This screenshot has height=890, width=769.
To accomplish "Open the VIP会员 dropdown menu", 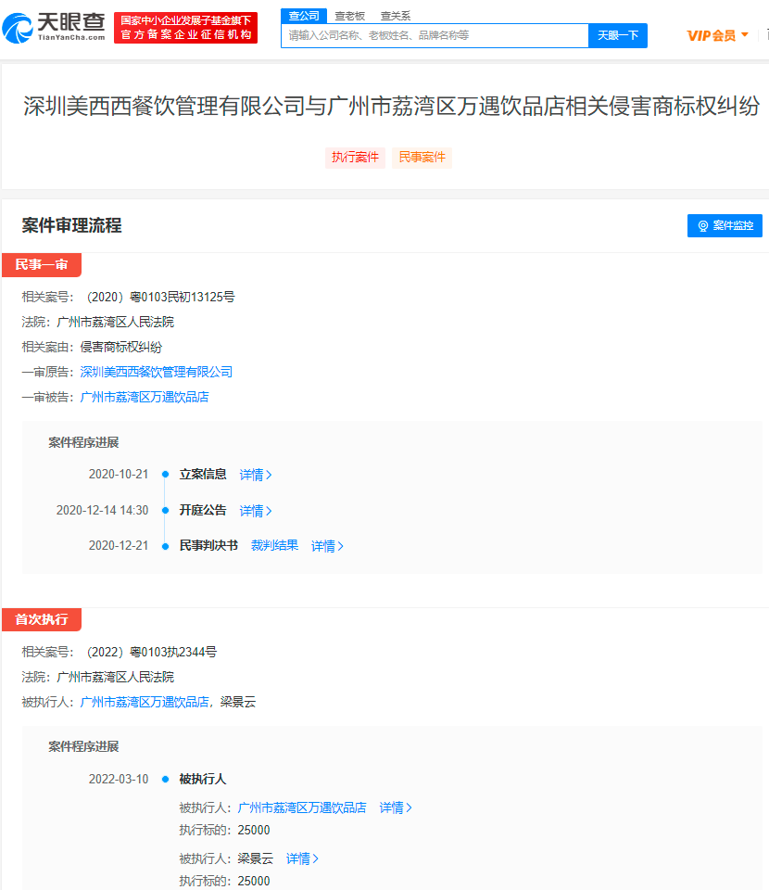I will click(x=717, y=36).
